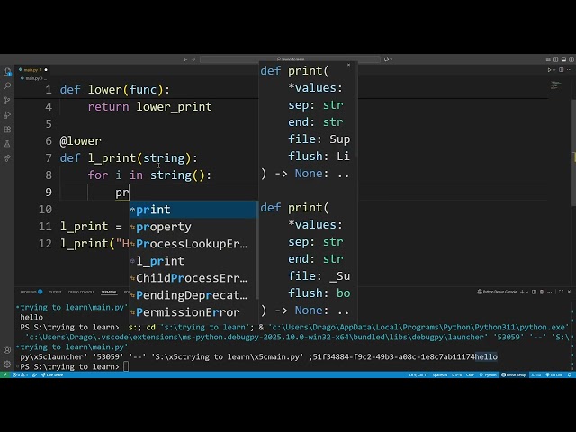The width and height of the screenshot is (576, 432).
Task: Toggle the primary side bar
Action: (556, 59)
